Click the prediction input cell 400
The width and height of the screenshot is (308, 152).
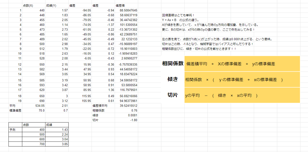point(34,130)
